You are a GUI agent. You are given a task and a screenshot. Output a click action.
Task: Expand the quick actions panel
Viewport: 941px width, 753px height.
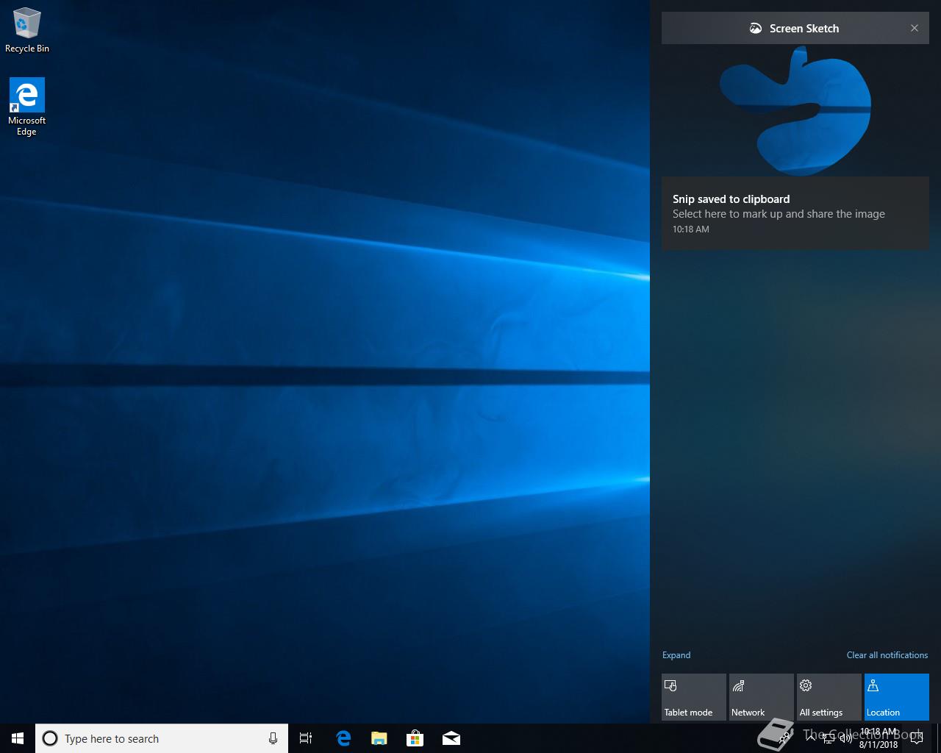pyautogui.click(x=676, y=655)
